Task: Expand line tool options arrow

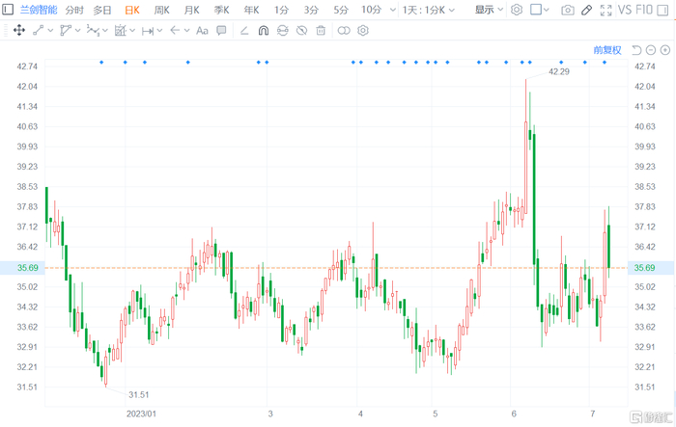Action: (x=50, y=30)
